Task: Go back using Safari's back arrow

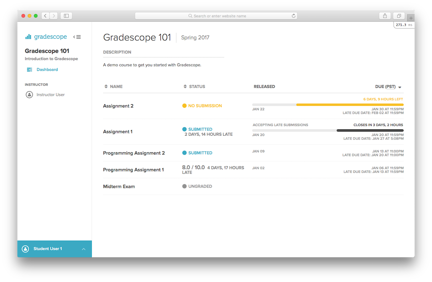Action: (46, 16)
